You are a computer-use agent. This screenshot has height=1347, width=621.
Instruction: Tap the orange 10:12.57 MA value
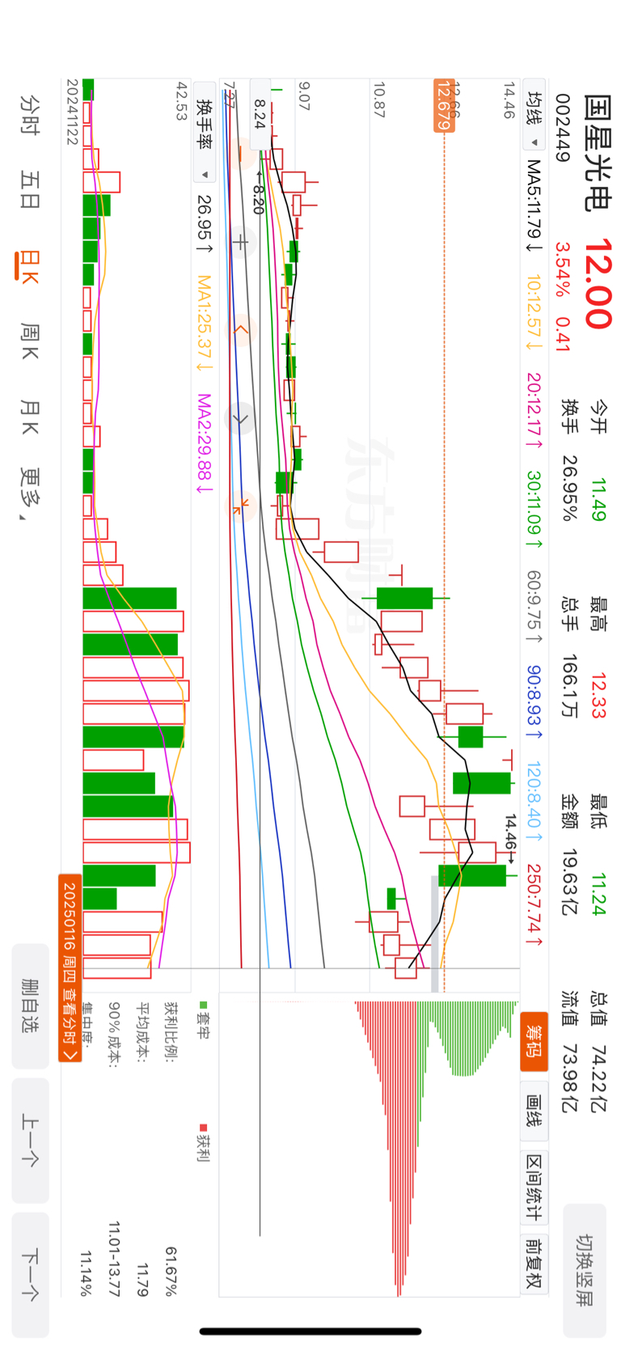pyautogui.click(x=533, y=312)
